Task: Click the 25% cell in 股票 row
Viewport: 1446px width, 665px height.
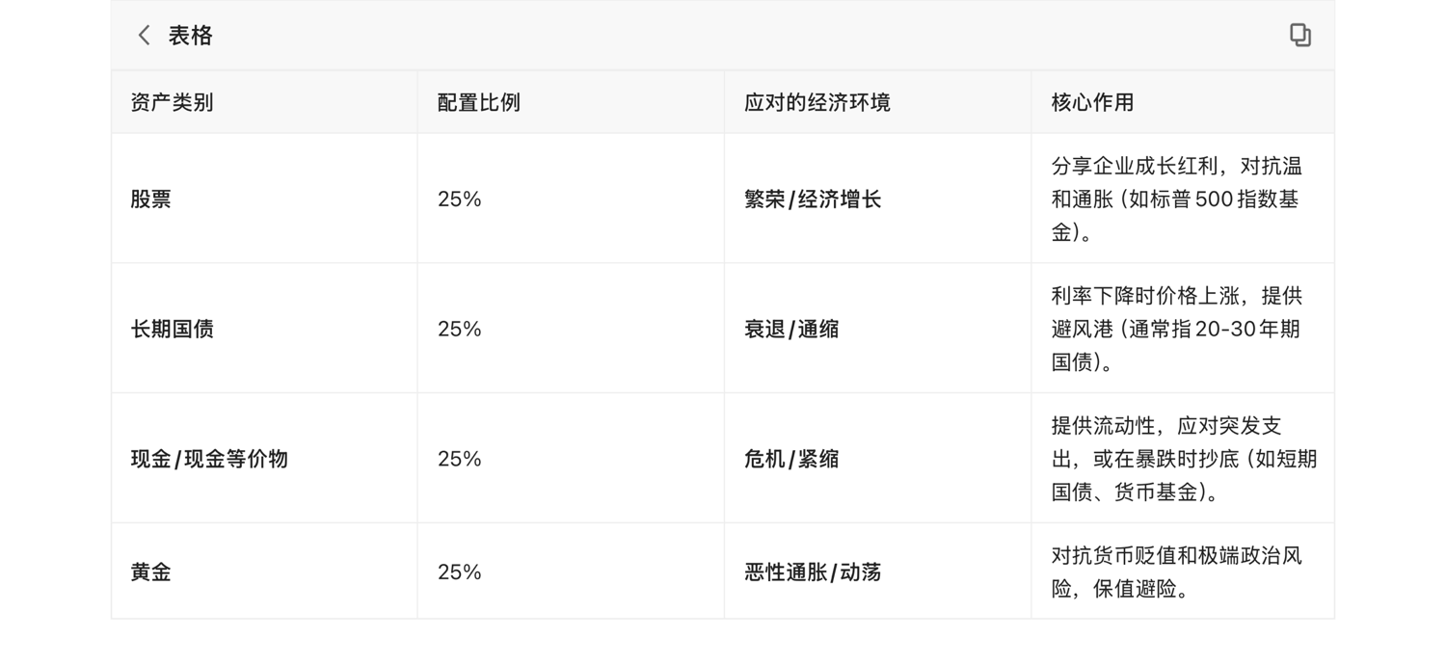Action: point(460,199)
